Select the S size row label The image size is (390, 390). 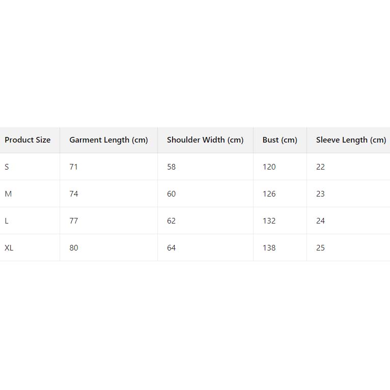[7, 167]
